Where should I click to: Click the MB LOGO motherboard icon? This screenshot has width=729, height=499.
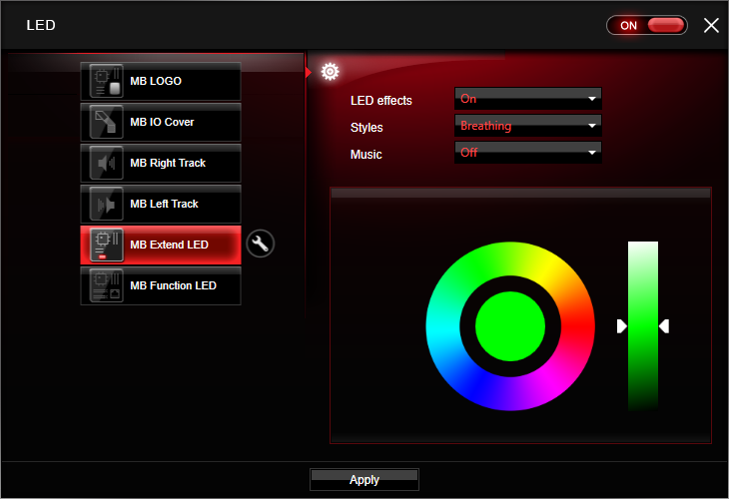pos(107,81)
